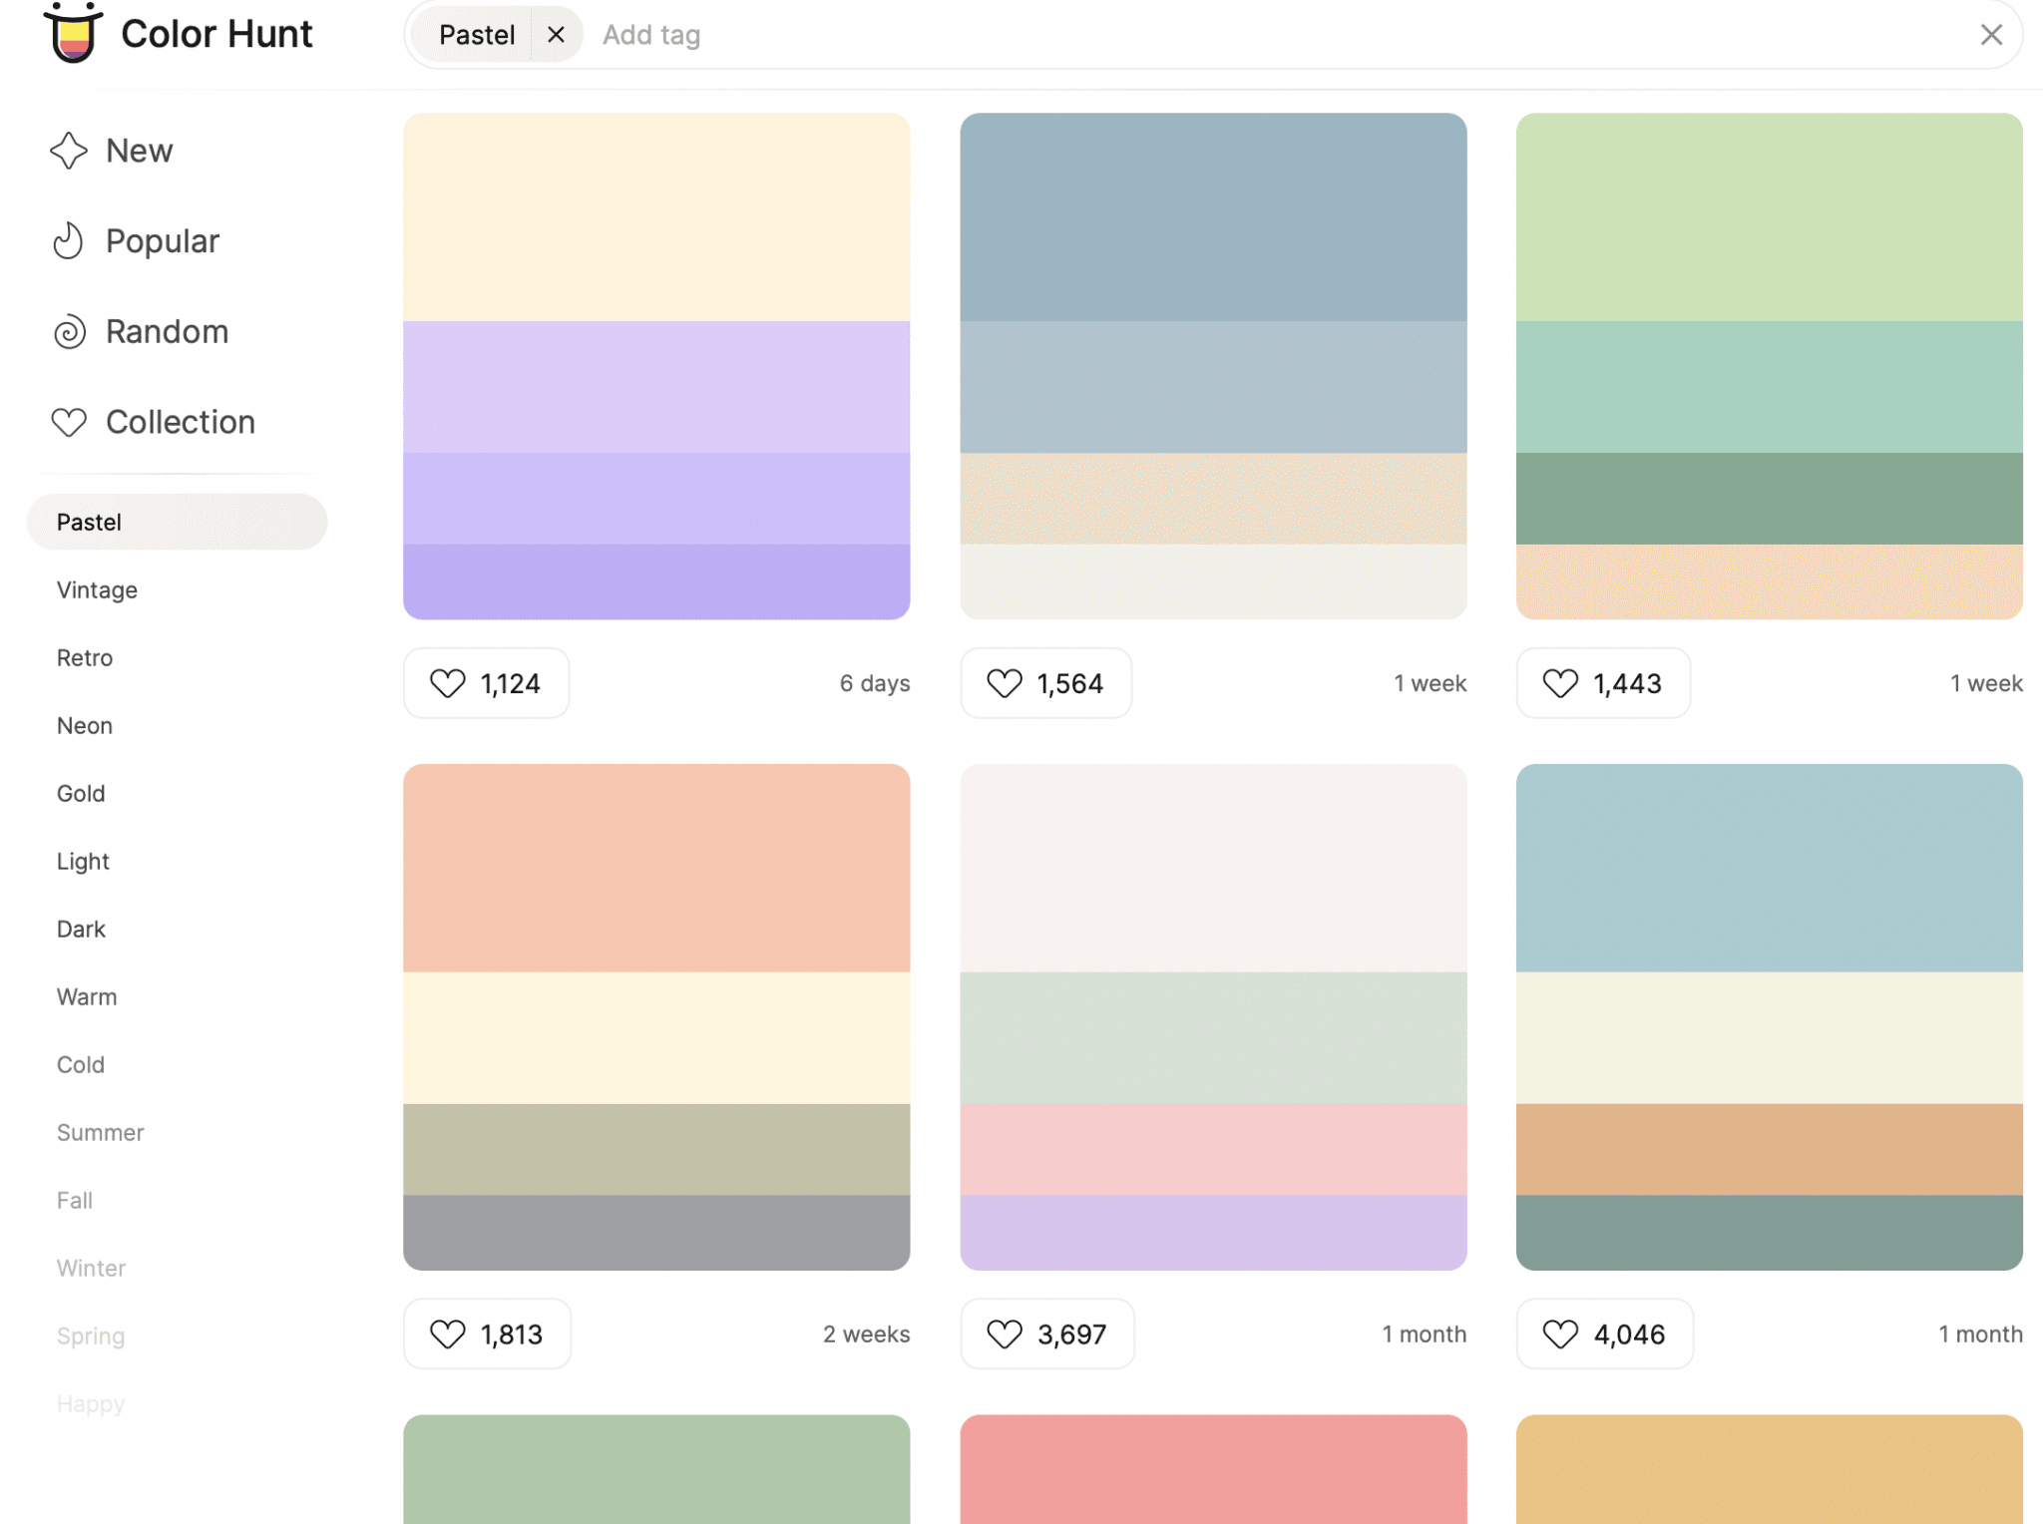Image resolution: width=2043 pixels, height=1524 pixels.
Task: Open the Collection heart icon
Action: pos(69,423)
